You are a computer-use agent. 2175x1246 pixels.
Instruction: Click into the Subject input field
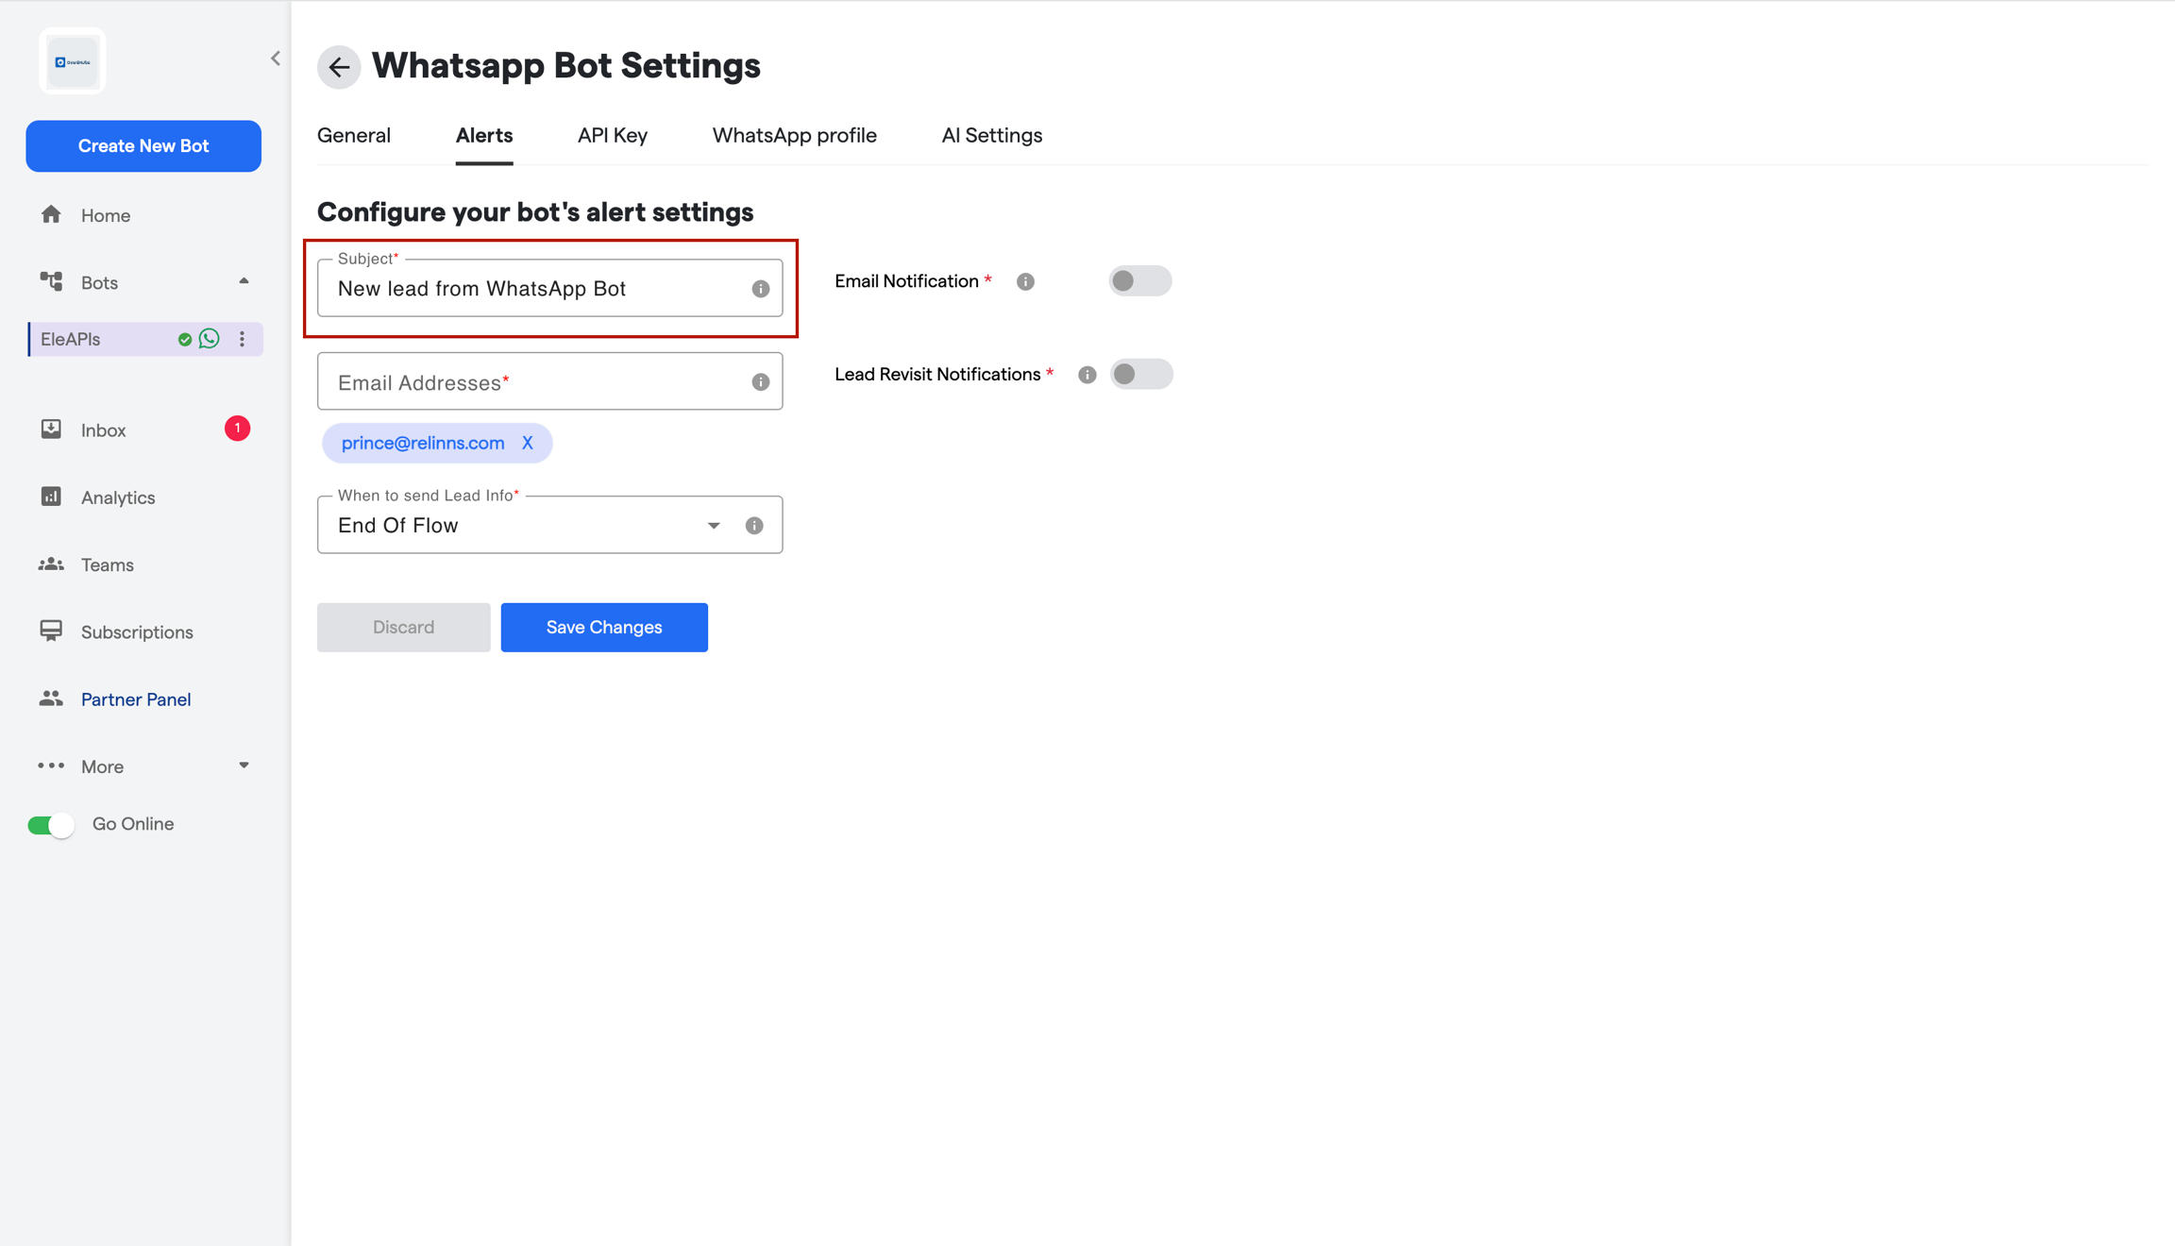pos(549,288)
